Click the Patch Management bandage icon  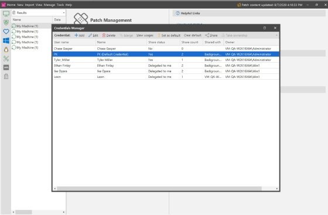click(x=81, y=19)
